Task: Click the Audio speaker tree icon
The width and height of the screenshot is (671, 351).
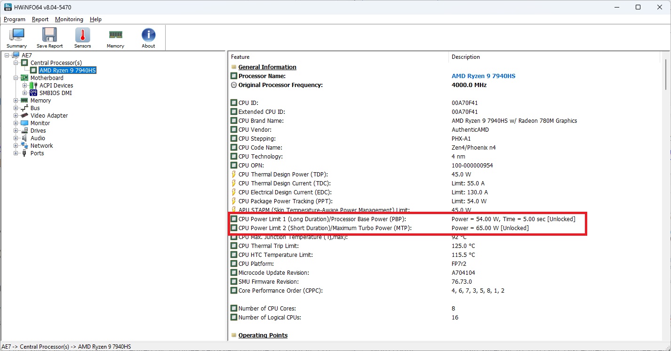Action: tap(24, 138)
